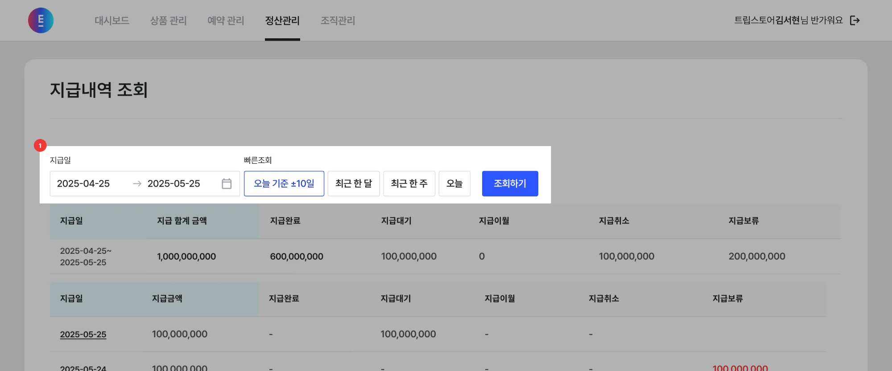Image resolution: width=892 pixels, height=371 pixels.
Task: Click the 지급내역 조회 page title
Action: click(x=99, y=90)
